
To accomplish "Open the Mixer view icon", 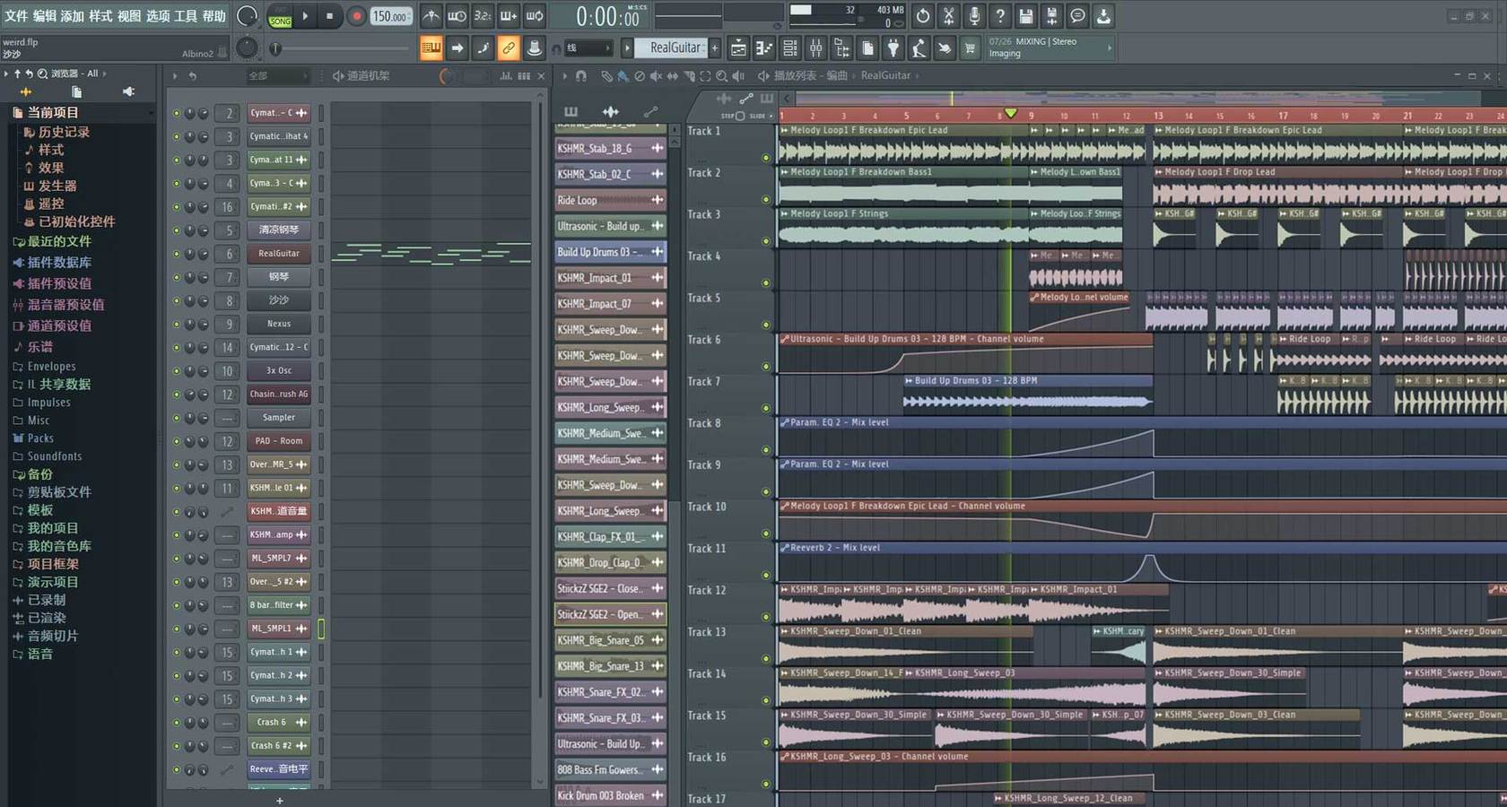I will point(816,48).
